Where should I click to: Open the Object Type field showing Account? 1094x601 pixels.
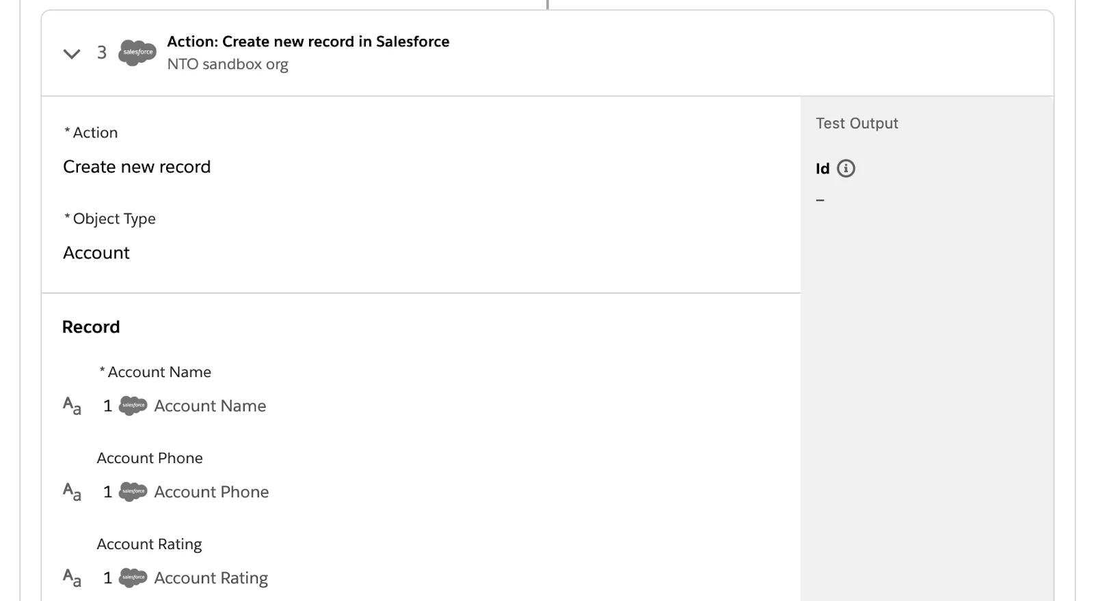(x=96, y=253)
